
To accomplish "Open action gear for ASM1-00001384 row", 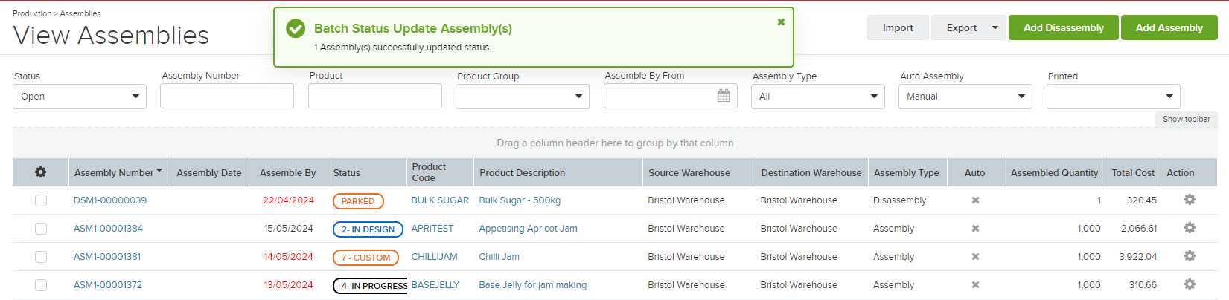I will tap(1190, 228).
